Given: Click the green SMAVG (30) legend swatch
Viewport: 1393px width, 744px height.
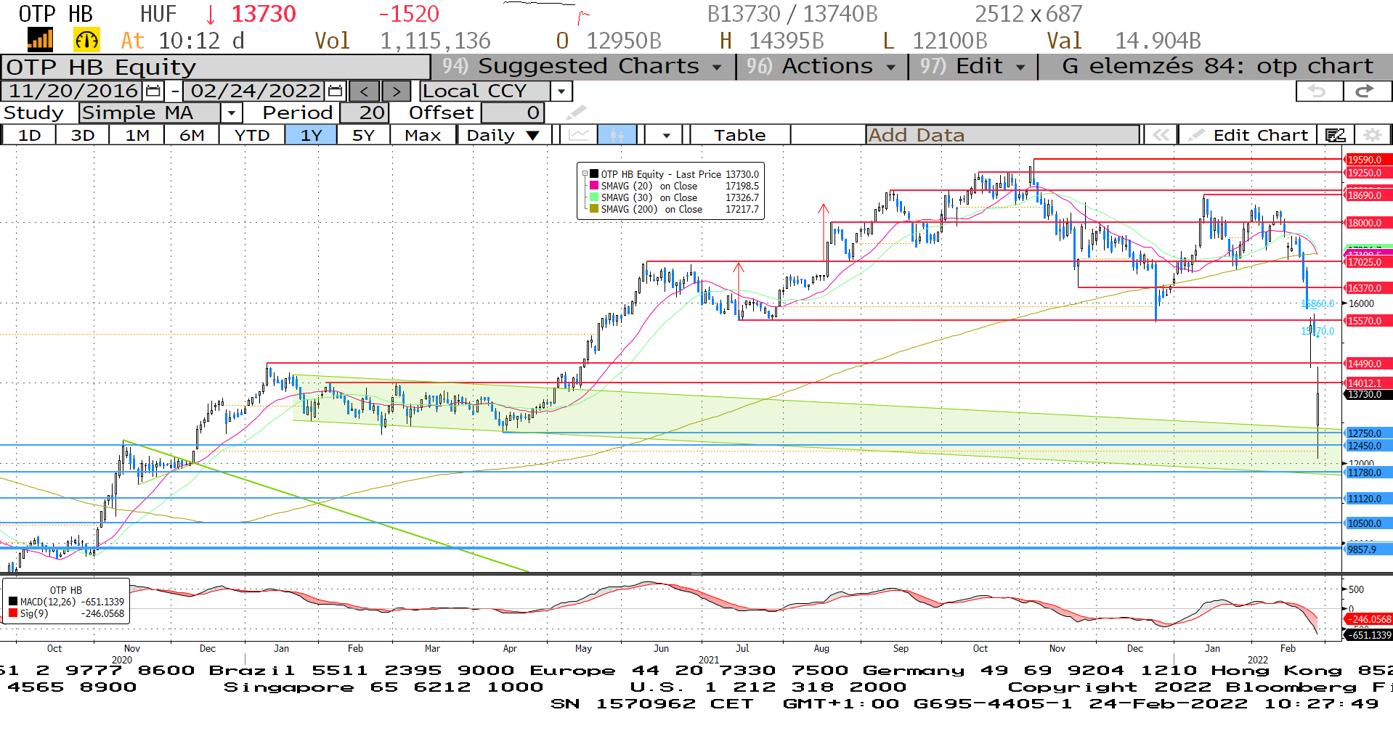Looking at the screenshot, I should (x=594, y=197).
